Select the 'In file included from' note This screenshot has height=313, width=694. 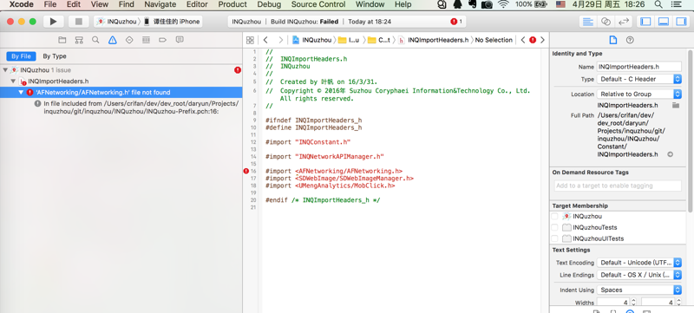(141, 108)
